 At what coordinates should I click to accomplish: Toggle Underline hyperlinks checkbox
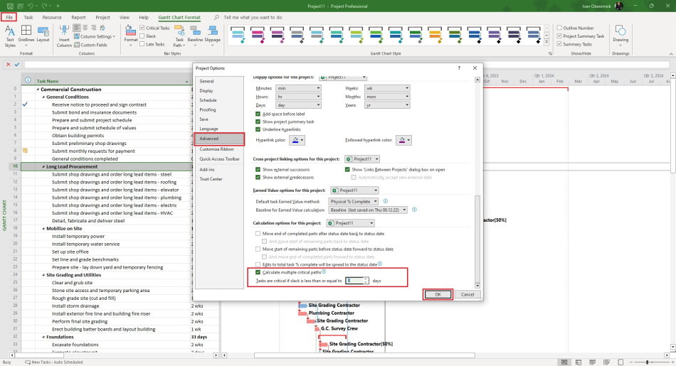[x=258, y=129]
